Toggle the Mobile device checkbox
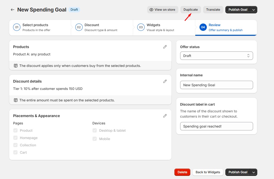Screen dimensions: 274x179 95,139
